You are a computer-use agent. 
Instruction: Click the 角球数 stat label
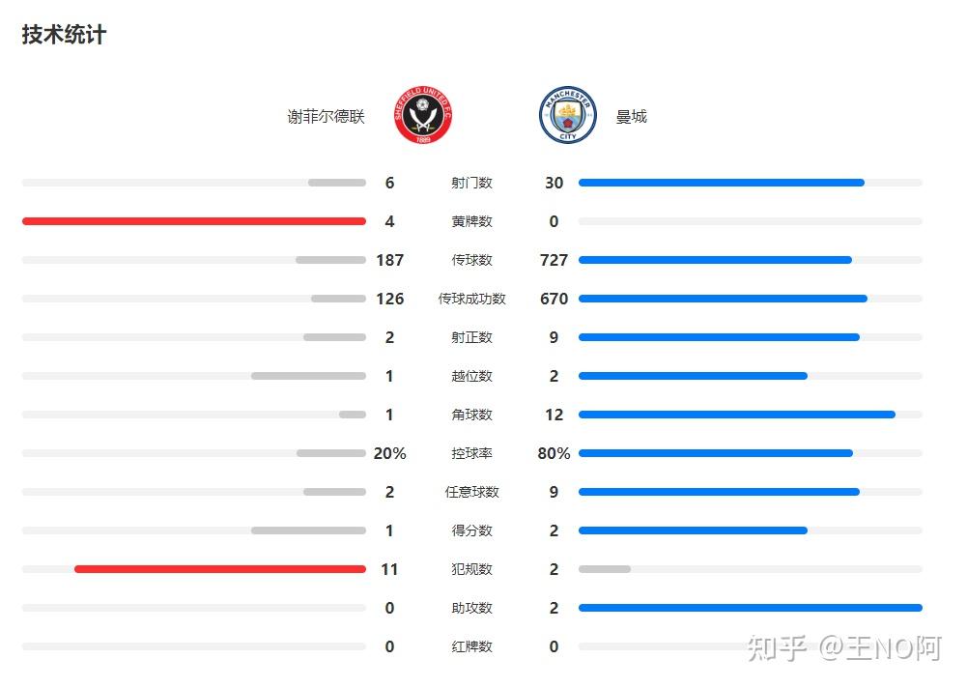point(471,415)
